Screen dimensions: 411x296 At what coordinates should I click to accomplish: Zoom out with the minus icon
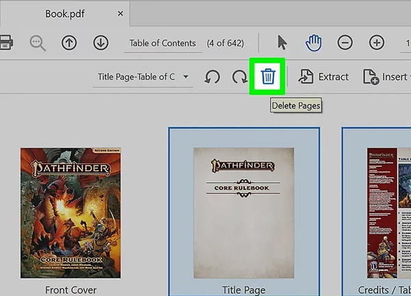pyautogui.click(x=345, y=42)
